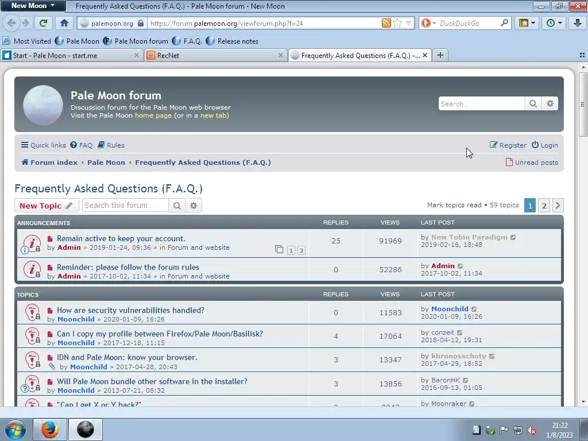Image resolution: width=588 pixels, height=441 pixels.
Task: Open Firefox from the Windows taskbar
Action: coord(50,430)
